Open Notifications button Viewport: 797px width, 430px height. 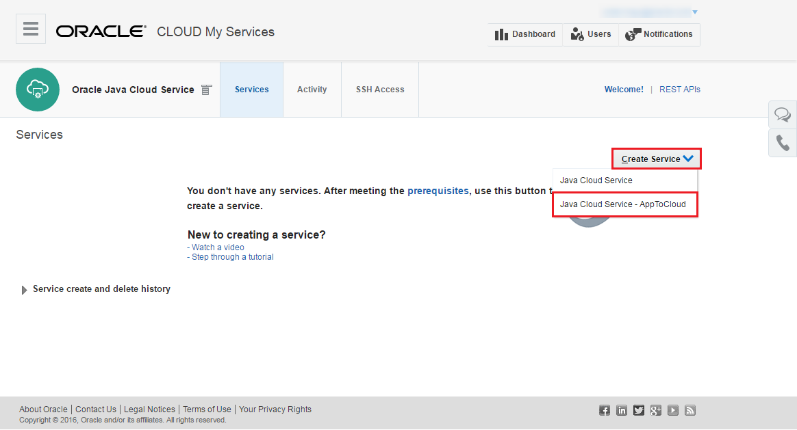click(659, 34)
